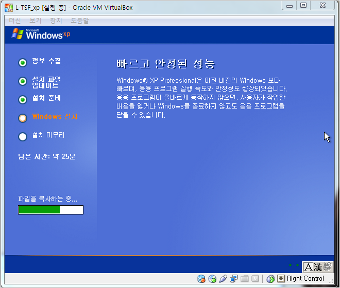Click the 'Right Control' host key text

[x=305, y=278]
